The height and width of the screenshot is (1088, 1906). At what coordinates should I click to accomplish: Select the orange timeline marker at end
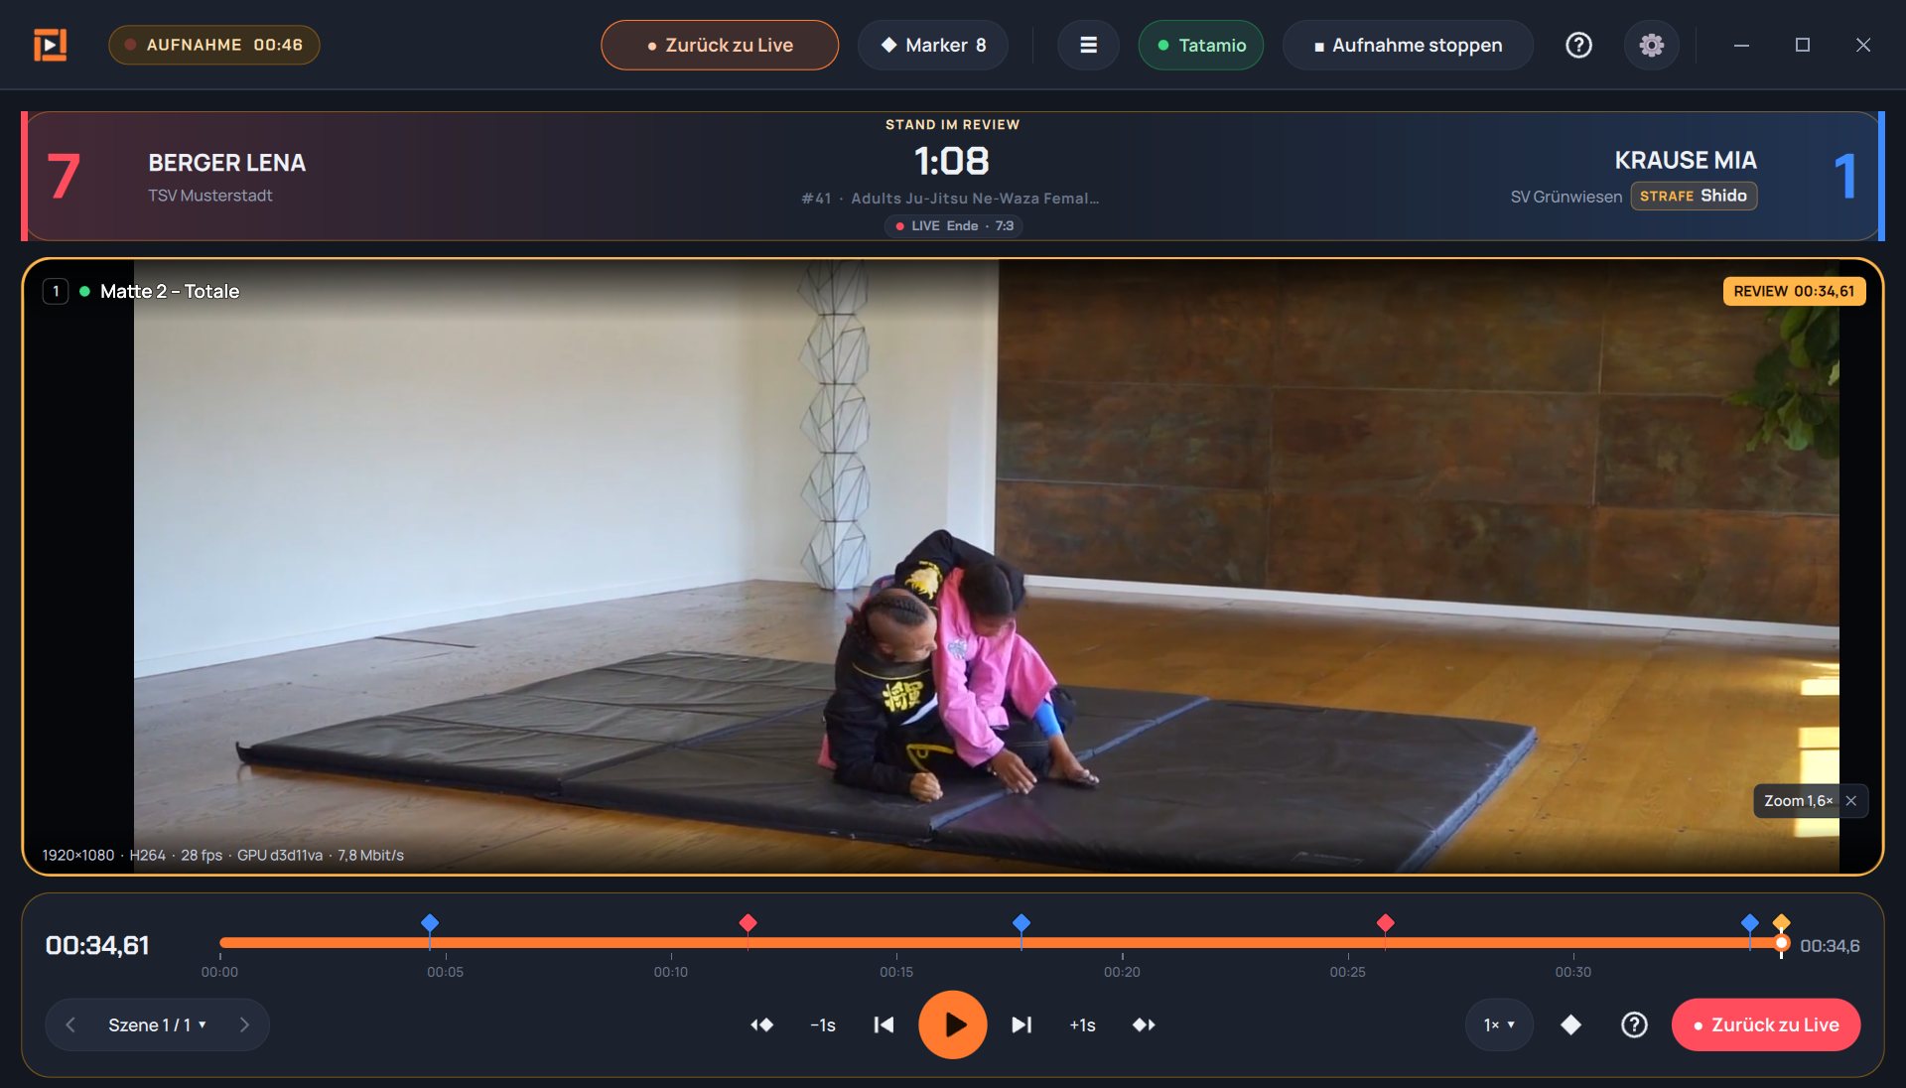tap(1781, 922)
